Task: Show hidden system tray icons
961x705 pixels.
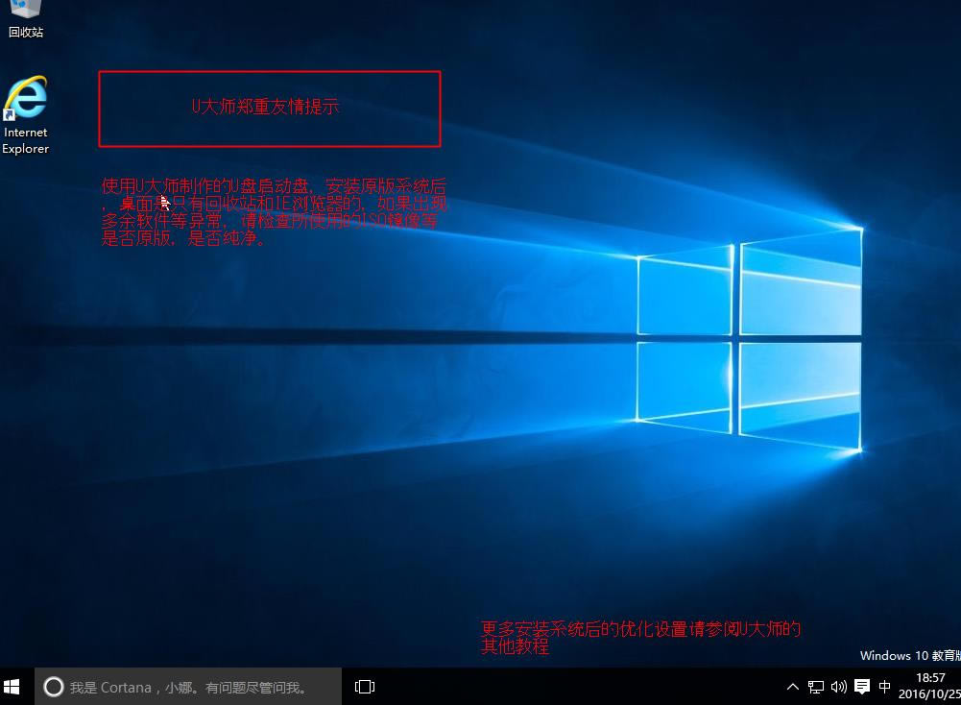Action: [x=792, y=687]
